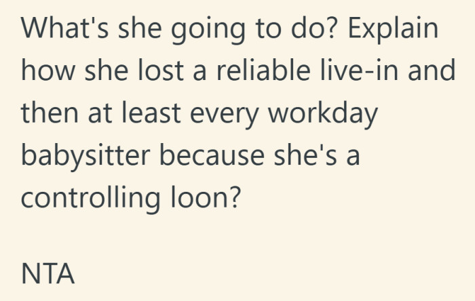Click the word "least" in the third line

pos(151,113)
